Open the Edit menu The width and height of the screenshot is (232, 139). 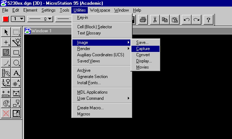click(x=16, y=10)
